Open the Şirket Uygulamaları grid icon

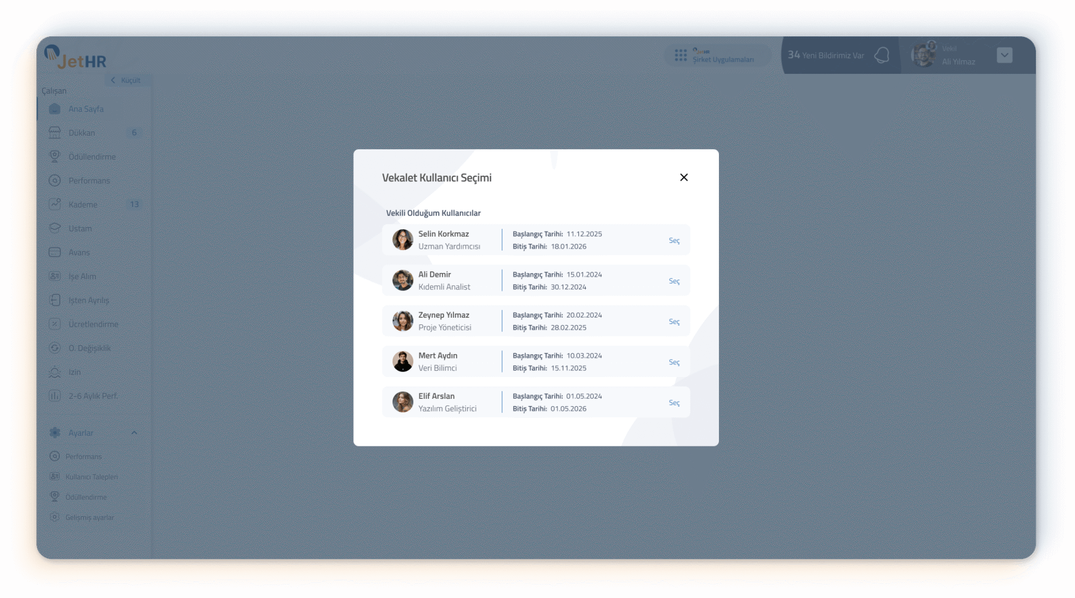(x=681, y=55)
